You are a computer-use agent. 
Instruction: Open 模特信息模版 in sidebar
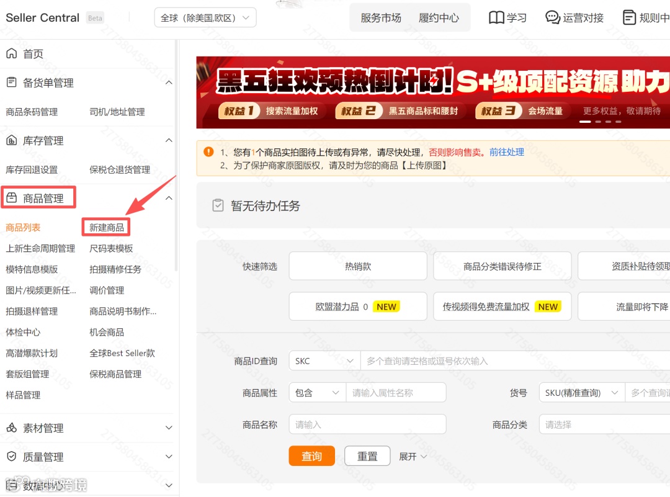32,269
